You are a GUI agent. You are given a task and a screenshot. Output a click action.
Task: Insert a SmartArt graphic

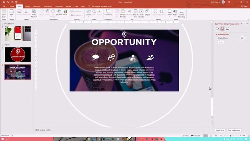pos(59,13)
